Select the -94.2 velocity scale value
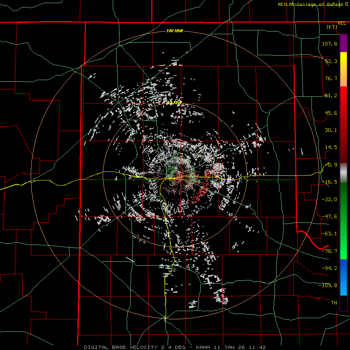Screen dimensions: 350x350 pos(329,268)
